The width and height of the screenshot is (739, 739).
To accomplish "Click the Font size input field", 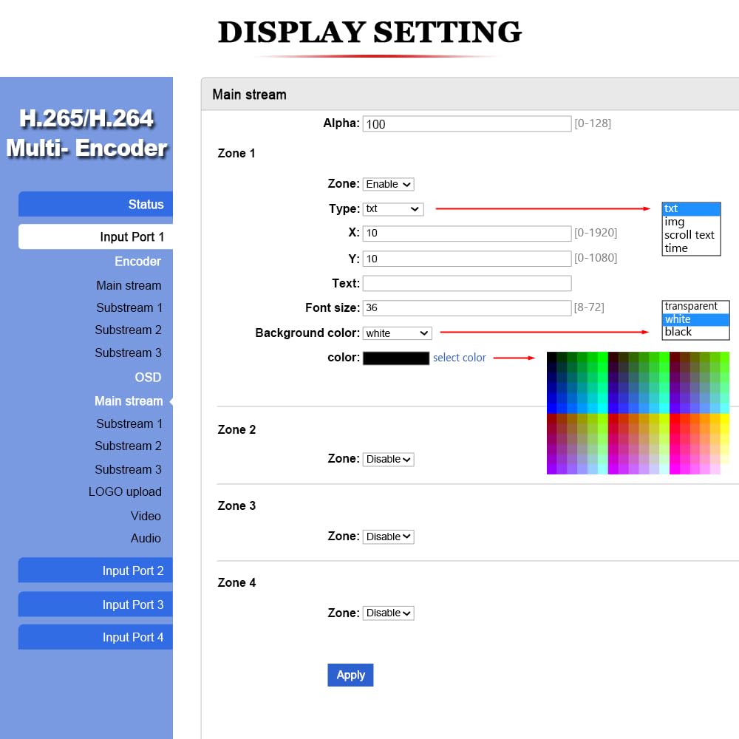I will [466, 308].
